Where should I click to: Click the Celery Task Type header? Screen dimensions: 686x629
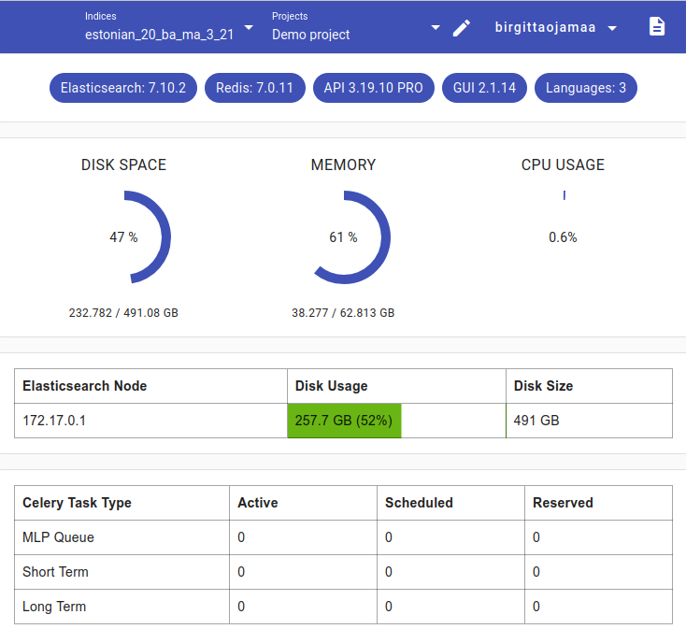(x=121, y=503)
